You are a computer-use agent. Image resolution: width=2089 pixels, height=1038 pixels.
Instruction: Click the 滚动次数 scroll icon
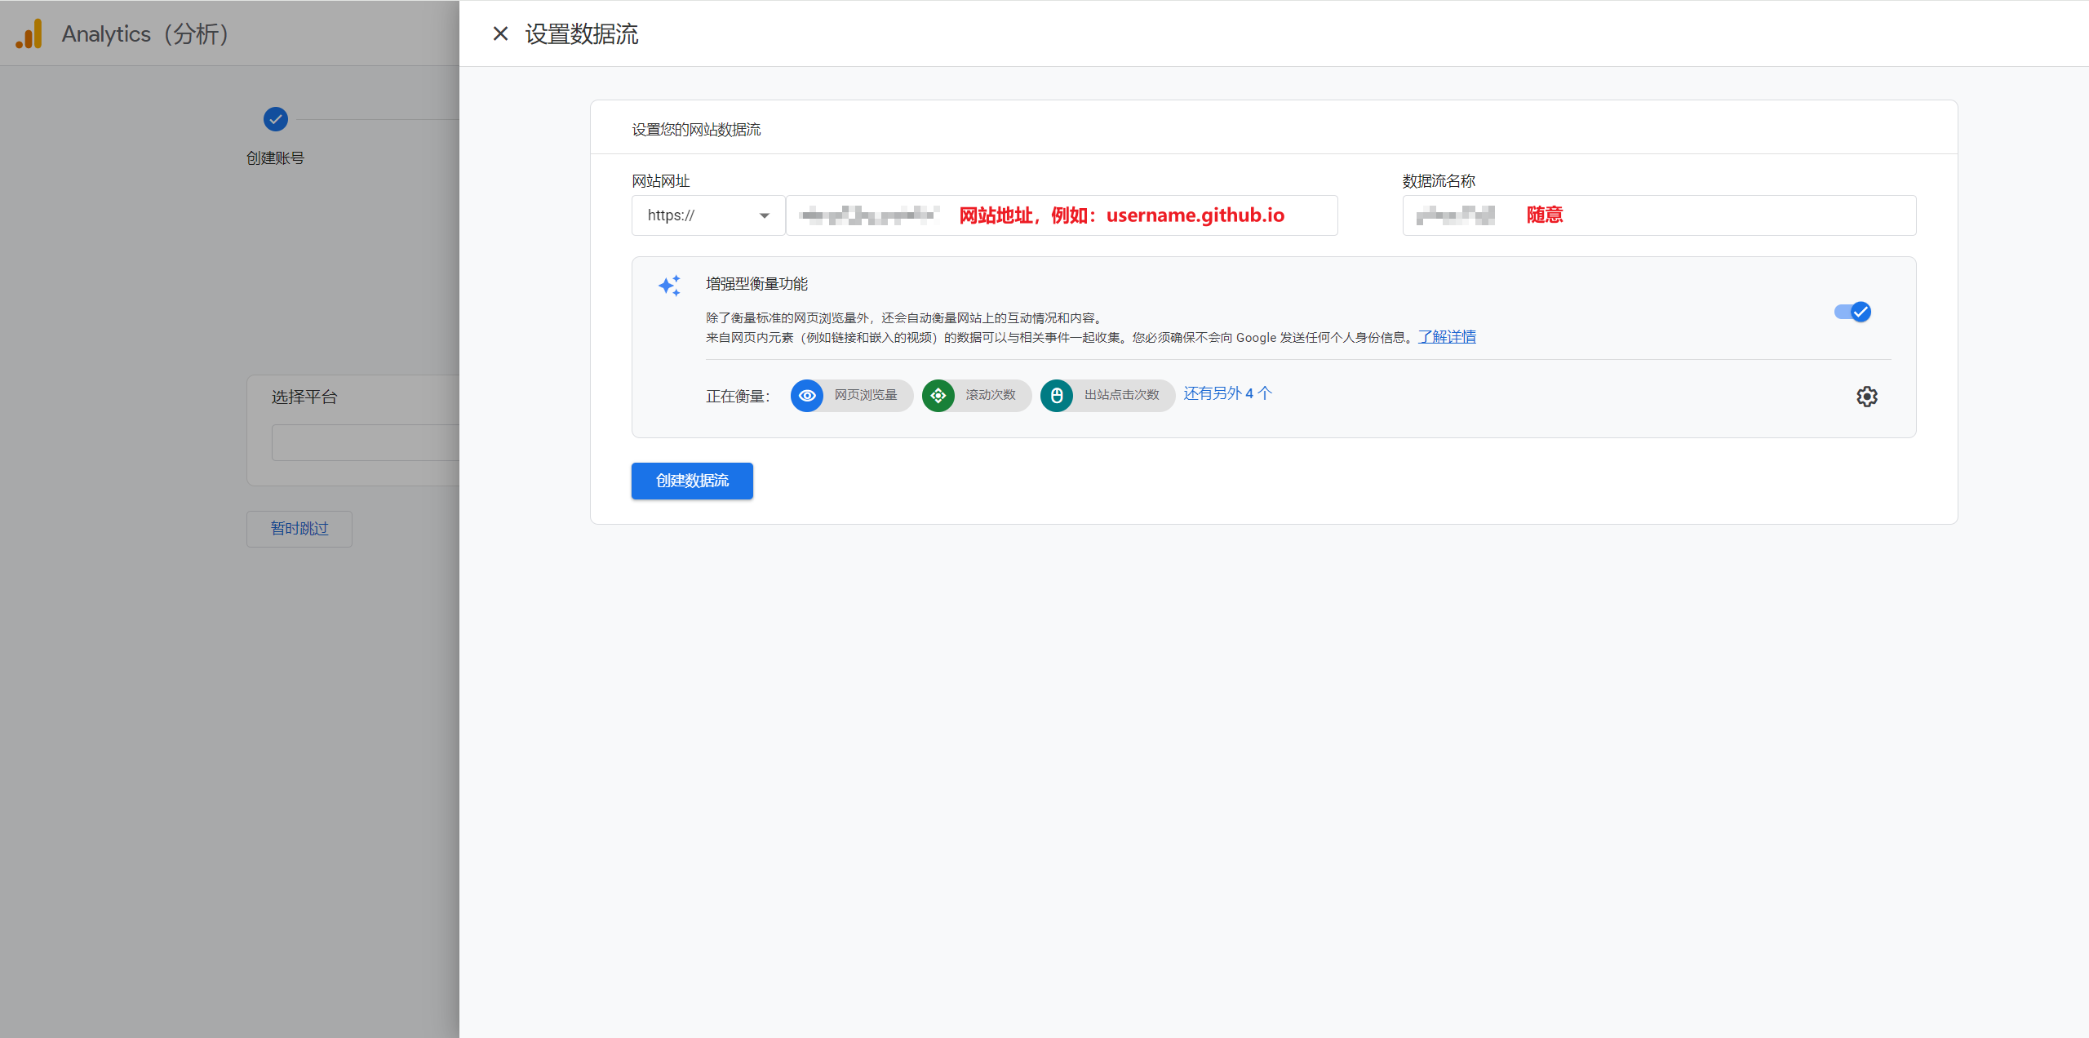tap(938, 396)
